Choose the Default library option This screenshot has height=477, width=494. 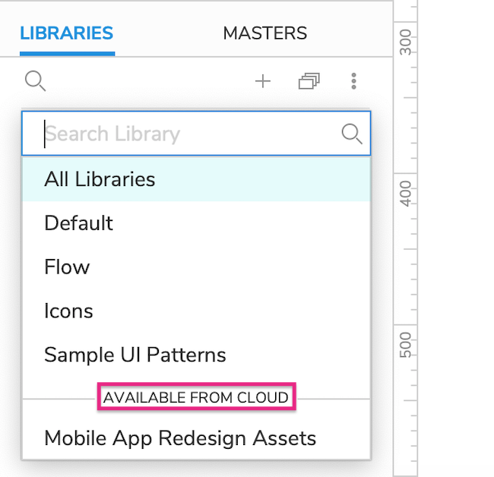[196, 223]
